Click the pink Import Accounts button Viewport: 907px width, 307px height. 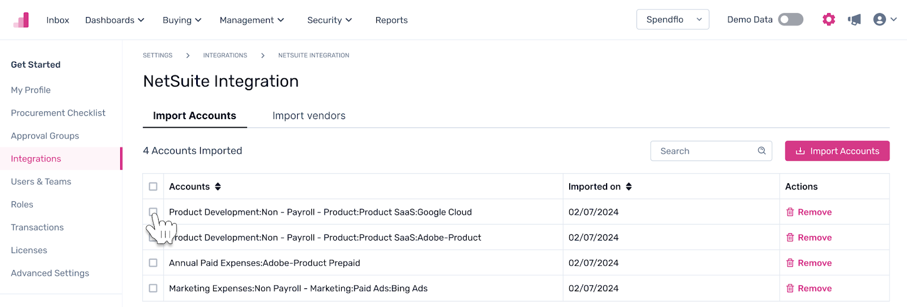click(837, 151)
